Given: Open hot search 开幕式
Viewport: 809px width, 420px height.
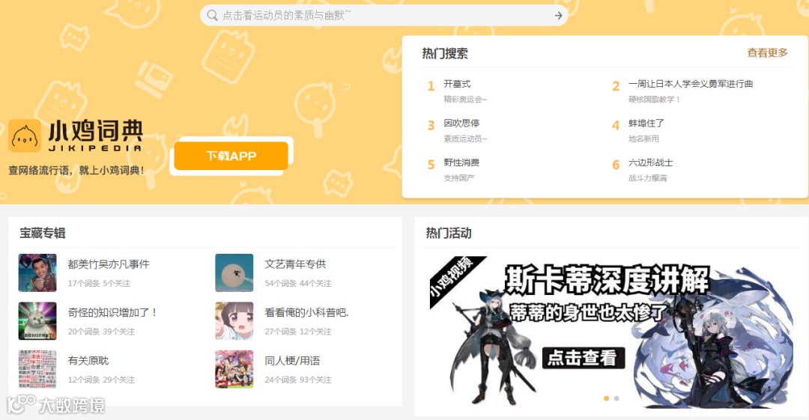Looking at the screenshot, I should [457, 84].
